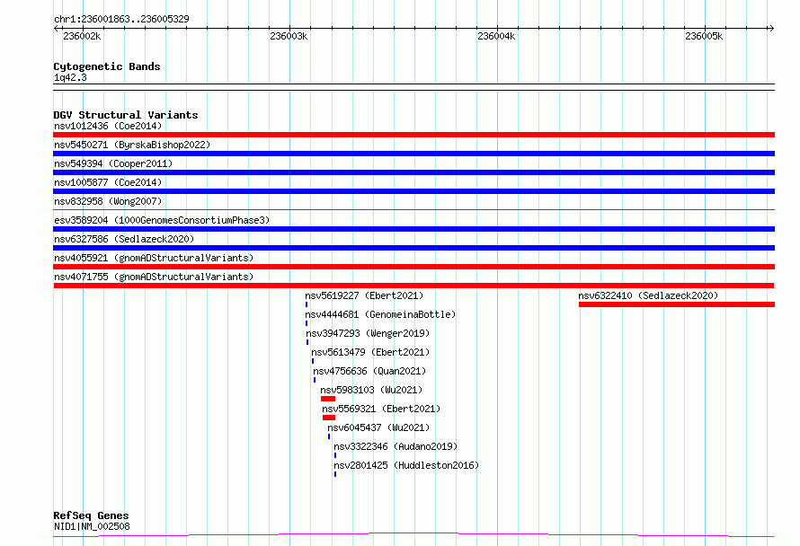
Task: Open nsv4055921 (gnomADStructuralVariants) label
Action: pos(154,258)
